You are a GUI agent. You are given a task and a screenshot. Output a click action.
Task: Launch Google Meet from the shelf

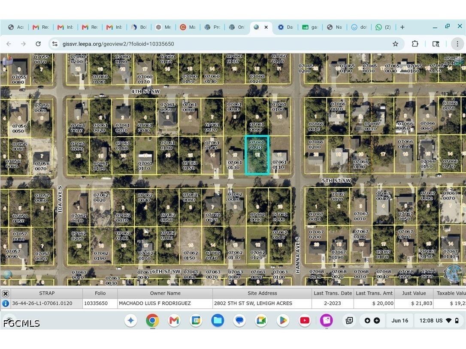pyautogui.click(x=261, y=320)
